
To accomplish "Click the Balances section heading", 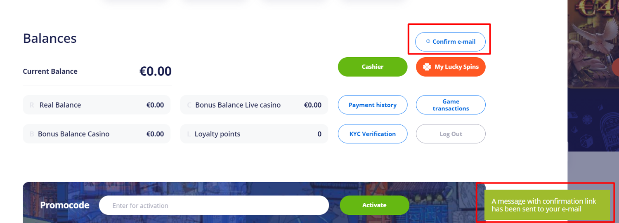I will [x=50, y=38].
